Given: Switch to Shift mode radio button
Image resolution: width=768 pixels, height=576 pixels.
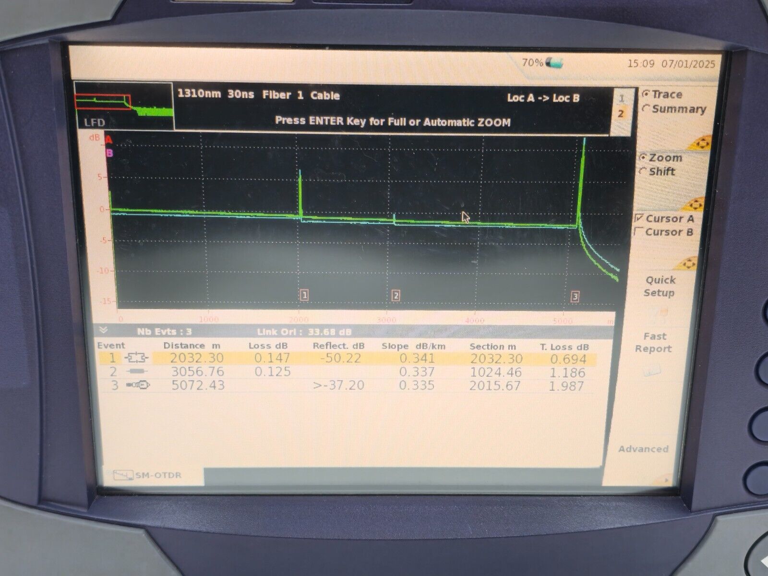Looking at the screenshot, I should (x=643, y=171).
